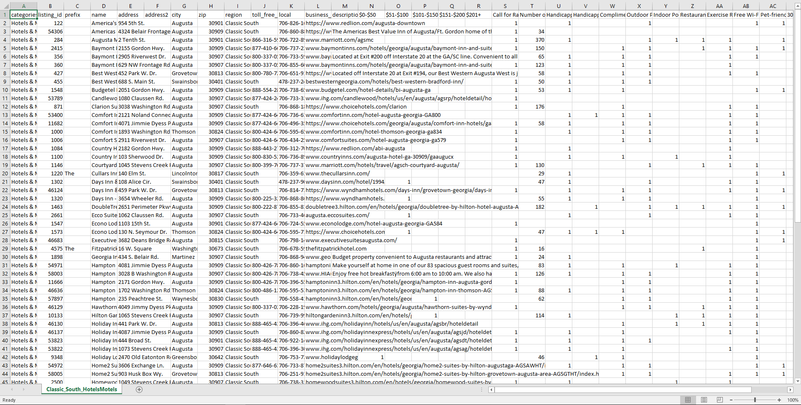The width and height of the screenshot is (801, 405).
Task: Click the Select All corner triangle
Action: (x=5, y=6)
